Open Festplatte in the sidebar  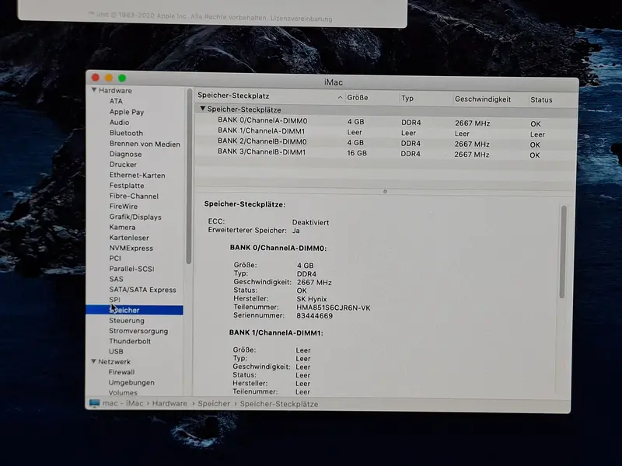point(127,186)
